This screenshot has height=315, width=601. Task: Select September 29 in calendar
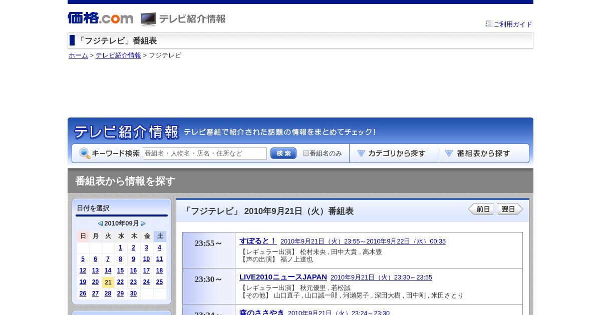tap(121, 293)
